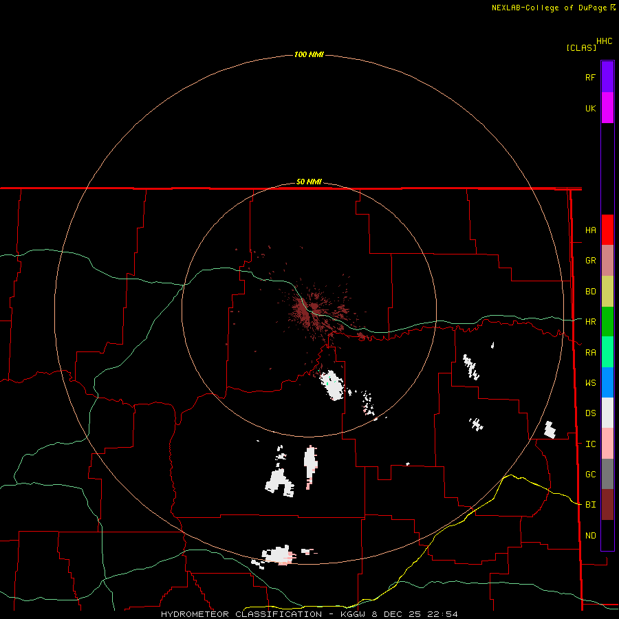This screenshot has width=619, height=619.
Task: Click the ND black legend swatch
Action: 607,535
